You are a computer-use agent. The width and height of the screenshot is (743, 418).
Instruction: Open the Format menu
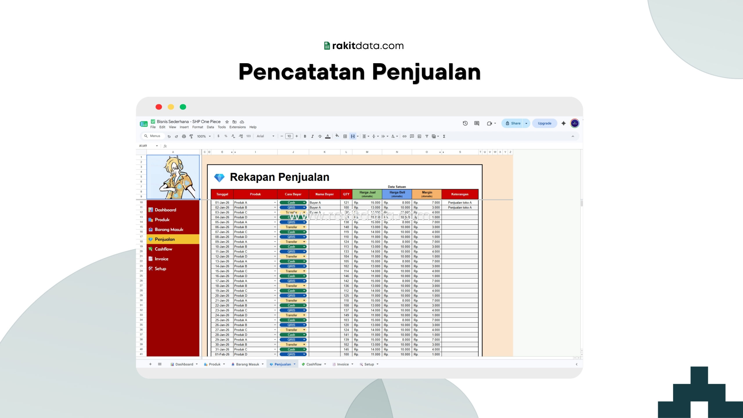coord(198,127)
